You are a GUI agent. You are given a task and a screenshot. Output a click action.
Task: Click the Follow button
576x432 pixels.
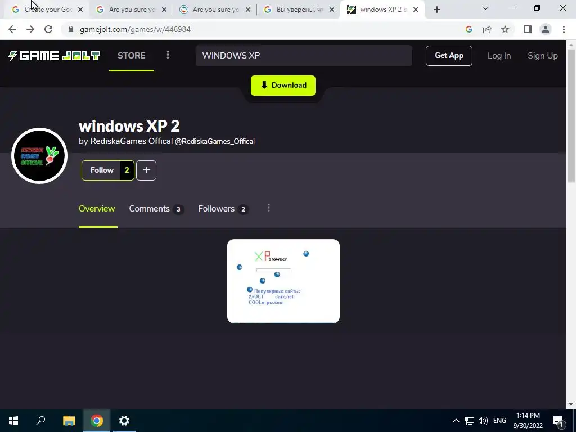(x=102, y=170)
